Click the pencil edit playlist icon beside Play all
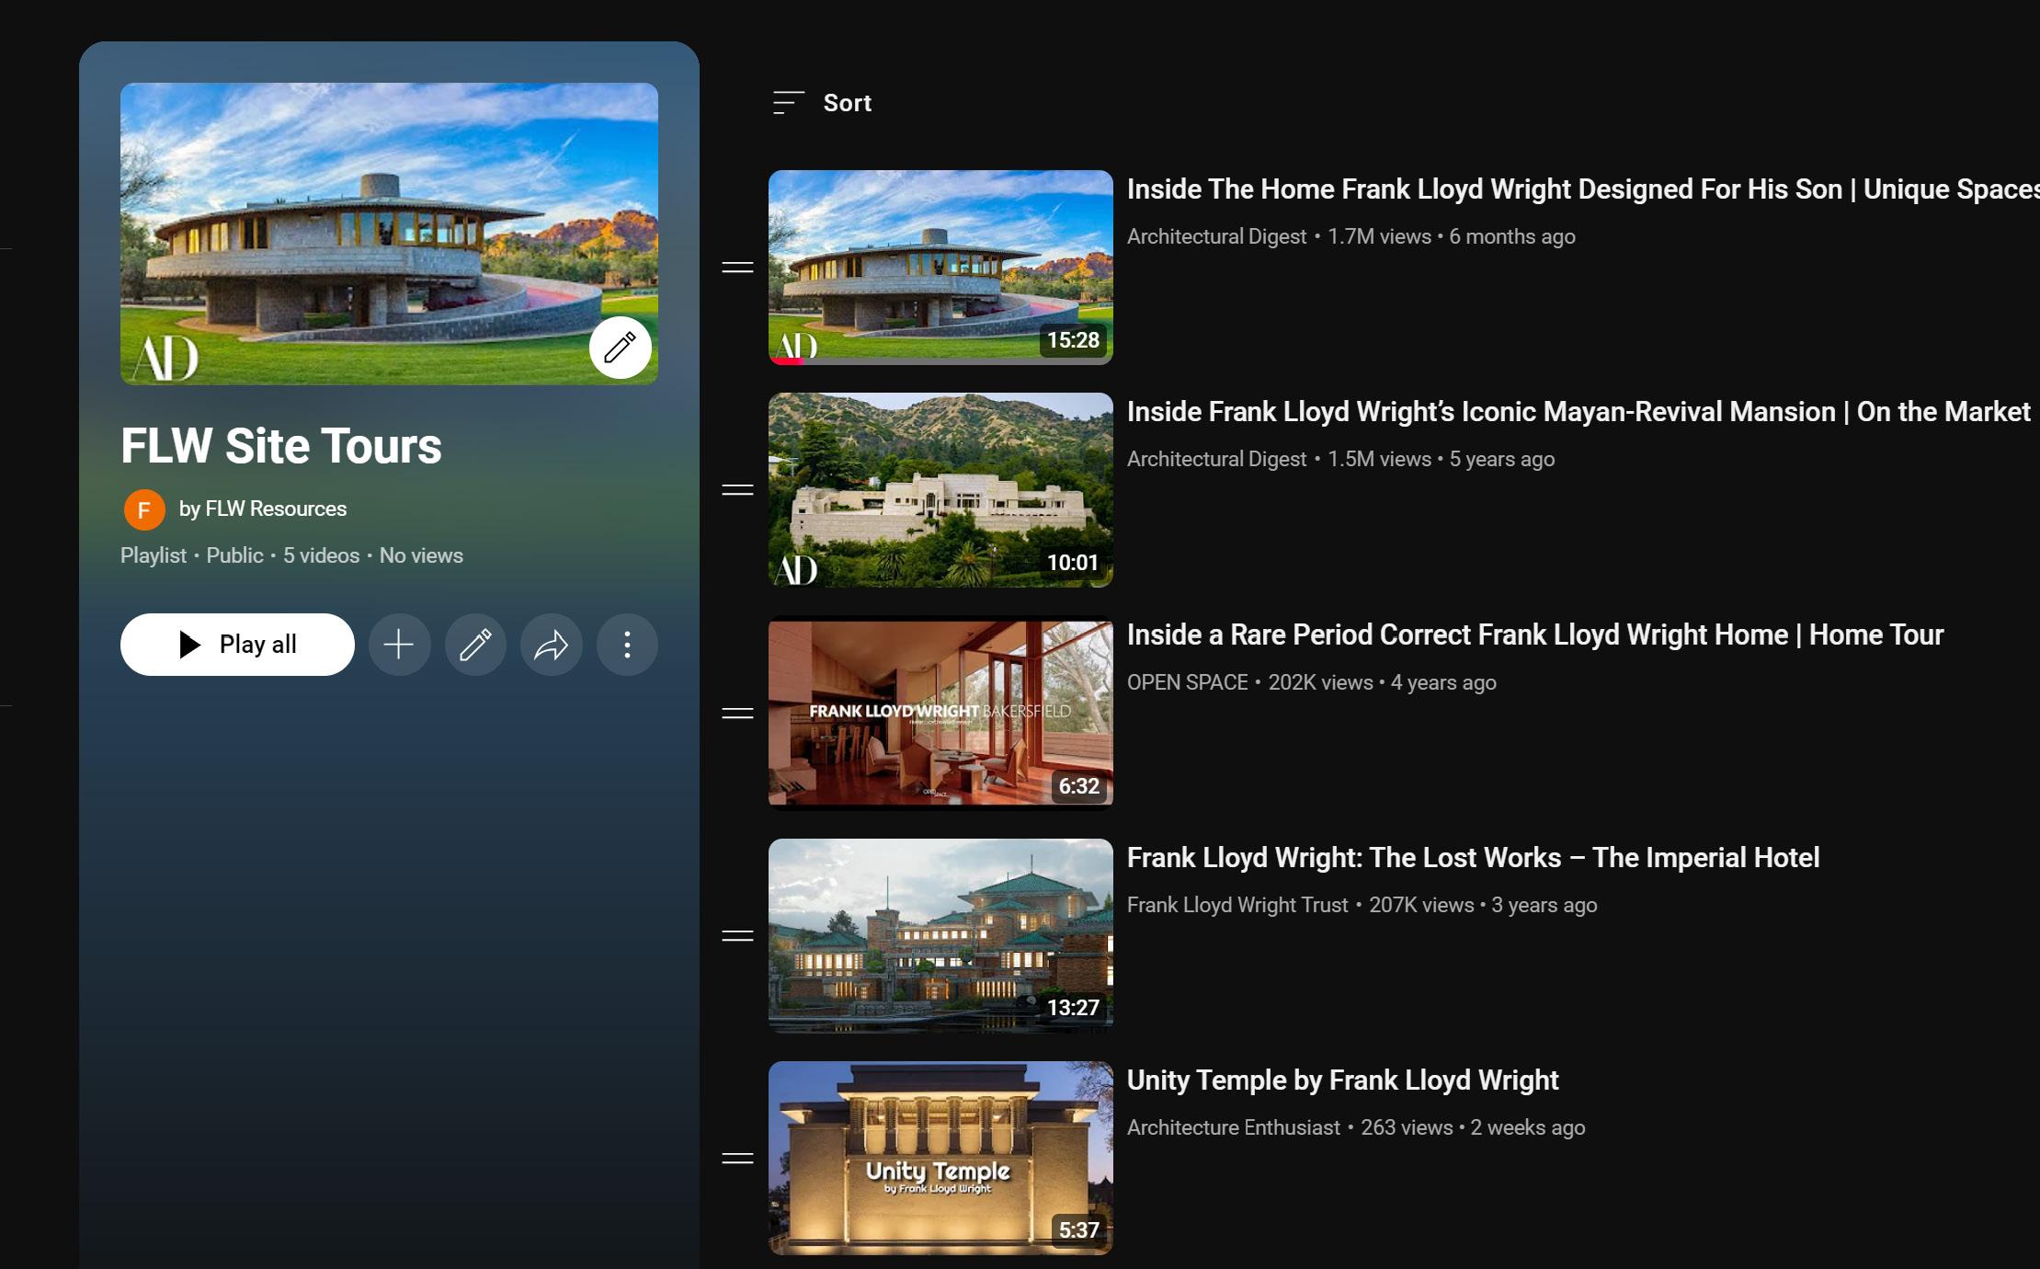 coord(475,645)
